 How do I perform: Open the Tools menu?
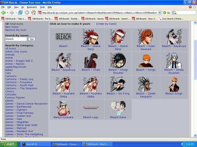click(42, 7)
